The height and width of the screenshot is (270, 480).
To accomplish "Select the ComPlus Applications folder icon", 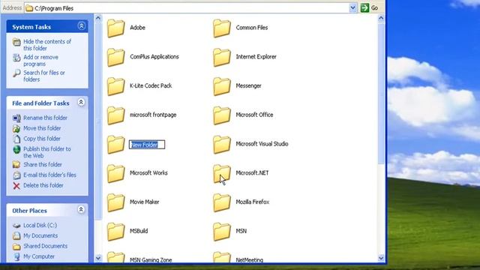I will [x=115, y=58].
